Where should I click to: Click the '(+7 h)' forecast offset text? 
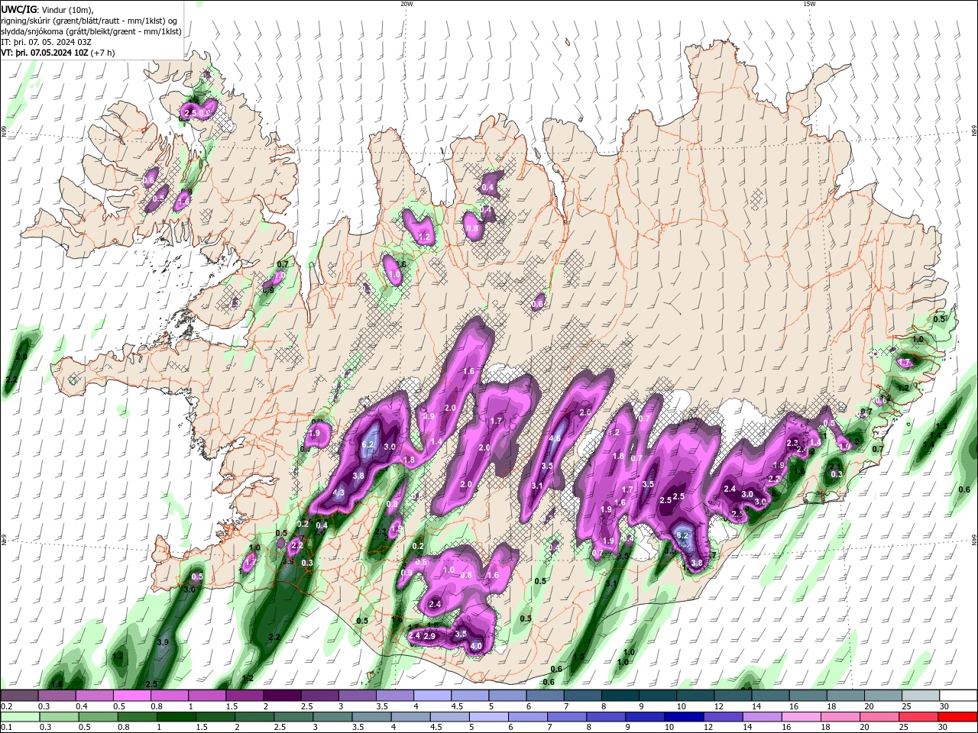point(102,53)
